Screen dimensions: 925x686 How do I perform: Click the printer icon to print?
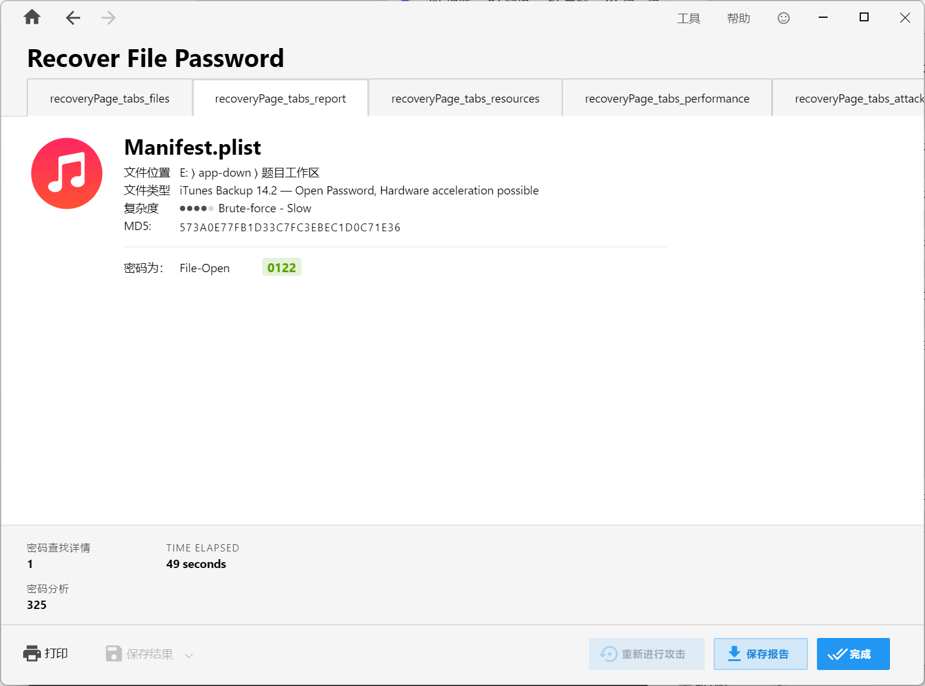click(x=31, y=653)
